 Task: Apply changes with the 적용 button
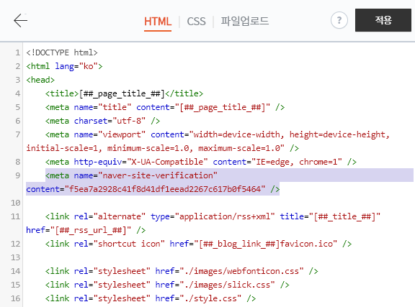tap(383, 20)
